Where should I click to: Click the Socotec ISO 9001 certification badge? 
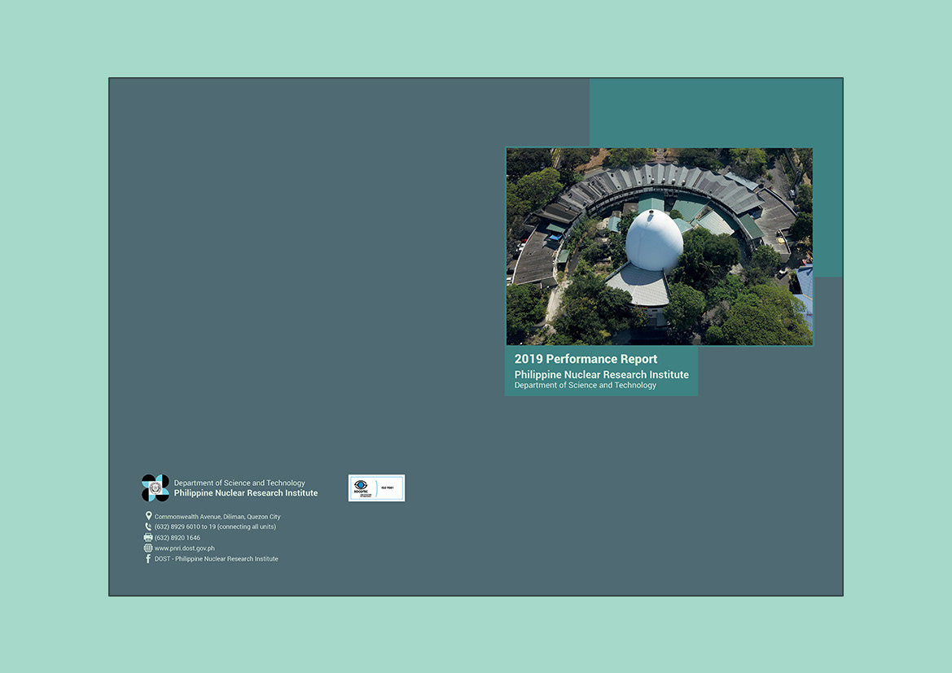[376, 488]
